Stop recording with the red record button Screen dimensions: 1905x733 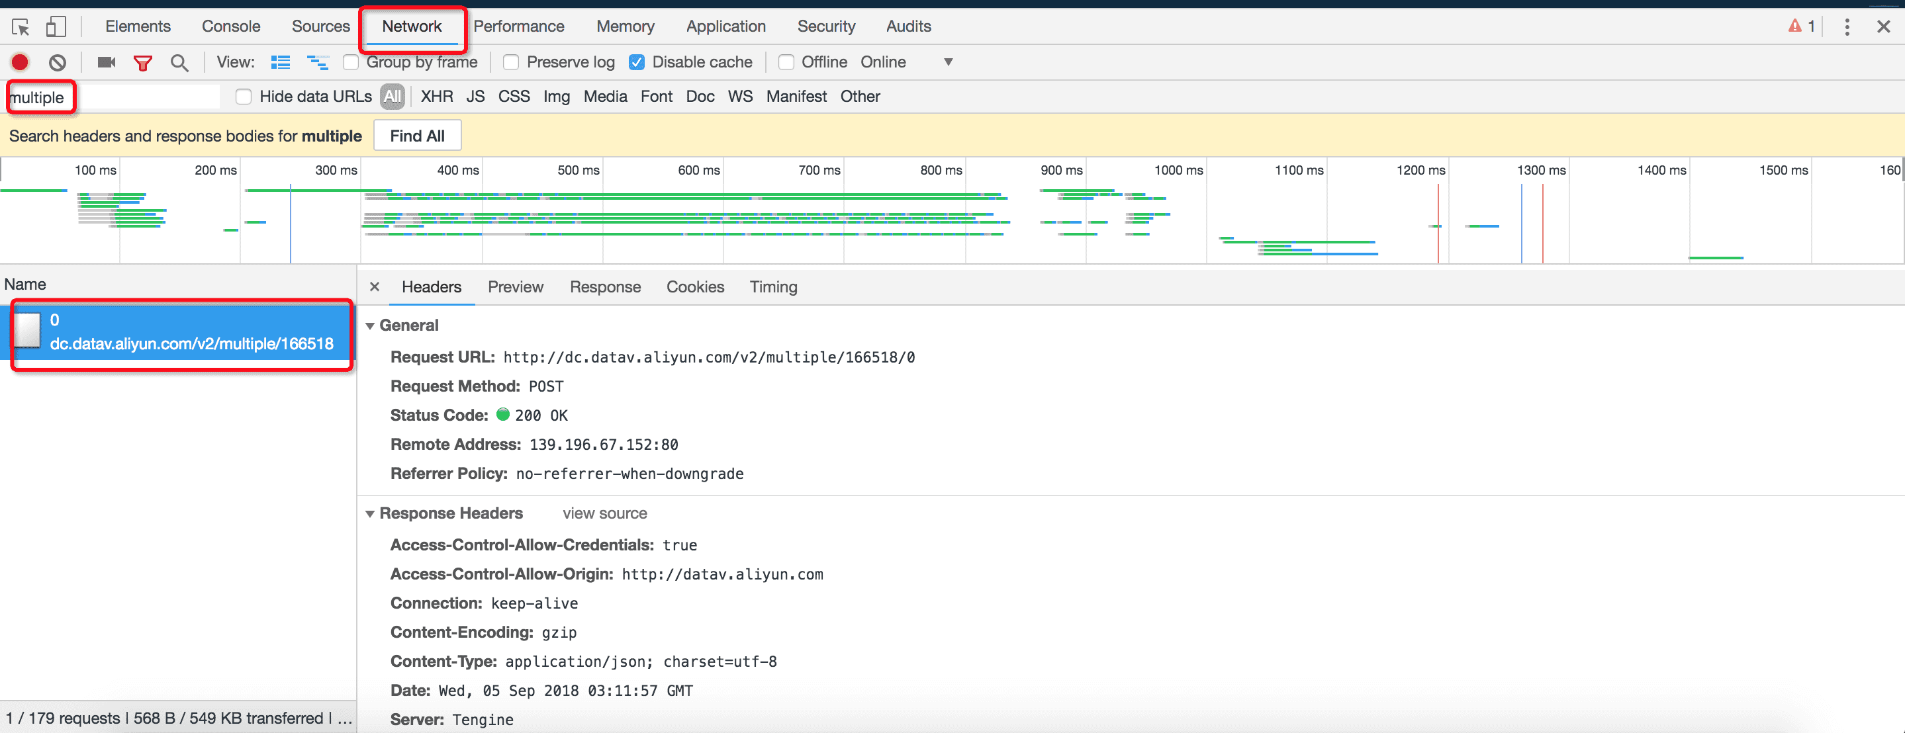pyautogui.click(x=20, y=63)
